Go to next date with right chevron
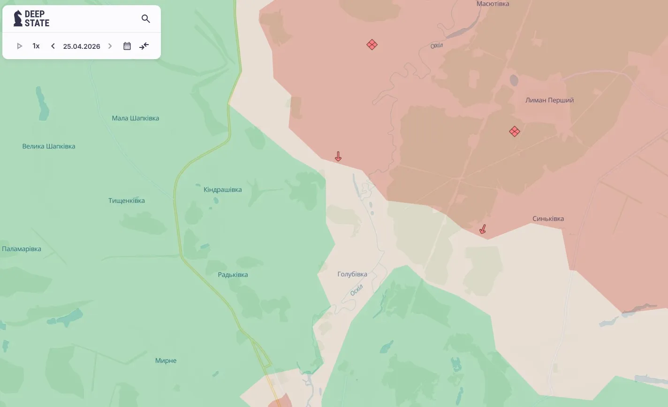The height and width of the screenshot is (407, 668). (x=110, y=46)
